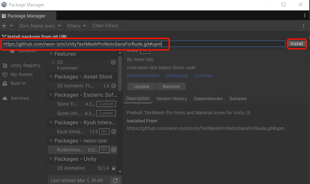This screenshot has width=310, height=184.
Task: Click the Built-in package icon
Action: [5, 83]
